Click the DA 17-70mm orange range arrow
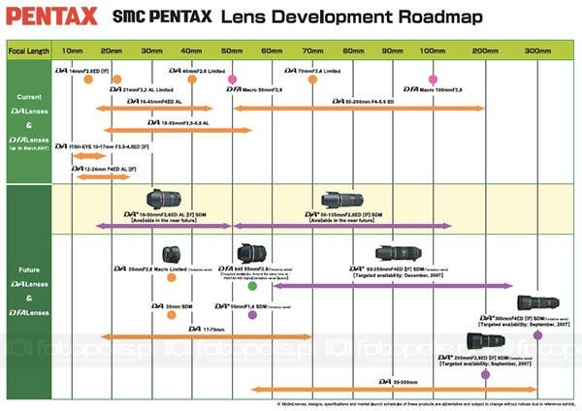Viewport: 582px width, 411px height. 207,336
